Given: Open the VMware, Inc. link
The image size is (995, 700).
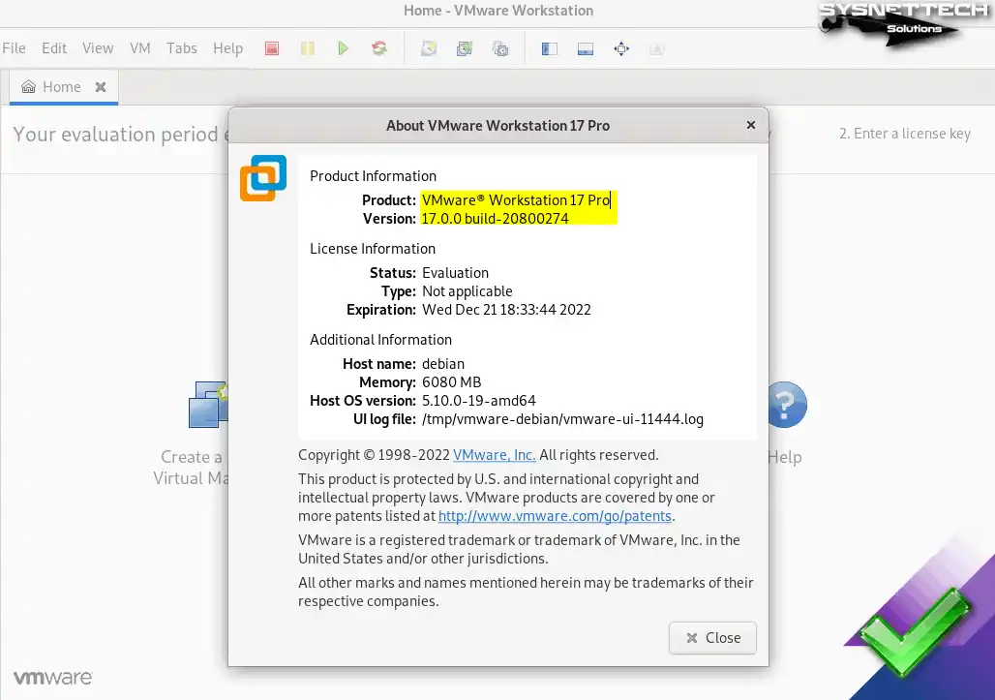Looking at the screenshot, I should tap(494, 455).
